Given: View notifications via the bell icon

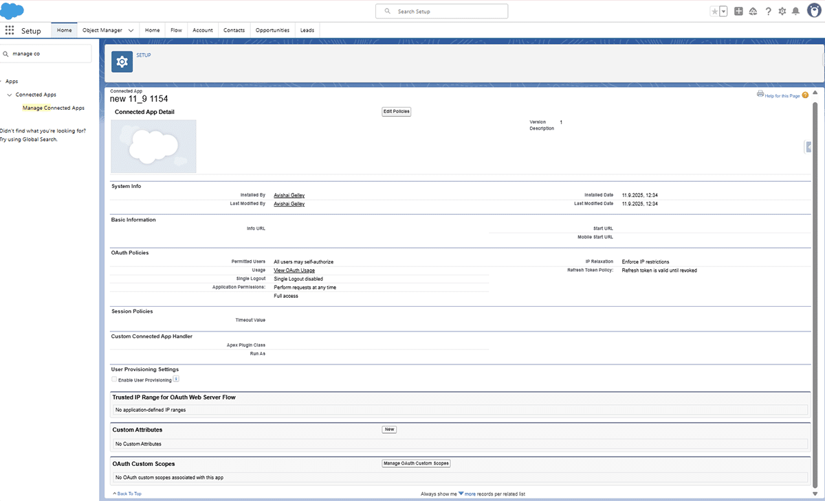Looking at the screenshot, I should pyautogui.click(x=795, y=12).
